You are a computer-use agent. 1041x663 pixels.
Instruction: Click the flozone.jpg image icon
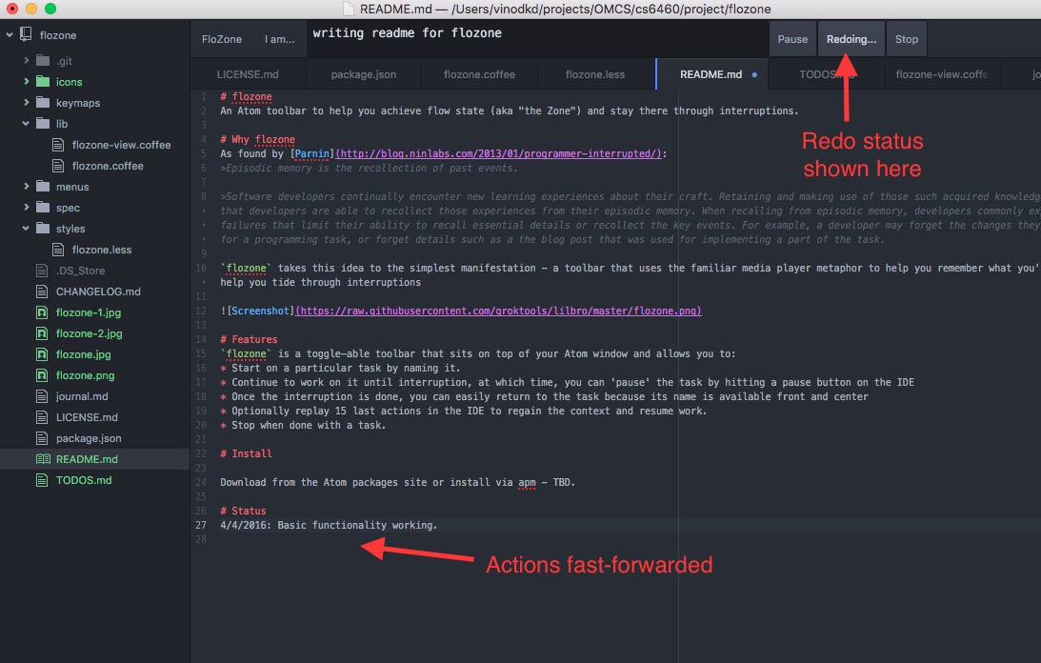[42, 354]
